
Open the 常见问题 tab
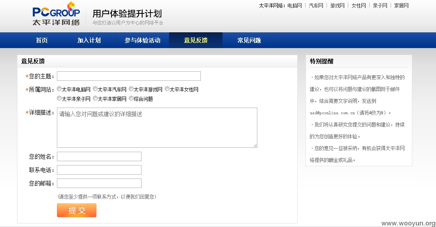tap(249, 40)
